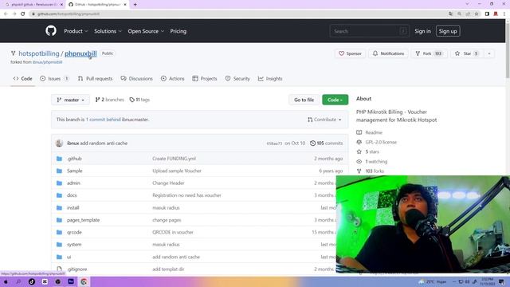Open taskbar search icon
510x287 pixels.
click(x=18, y=281)
